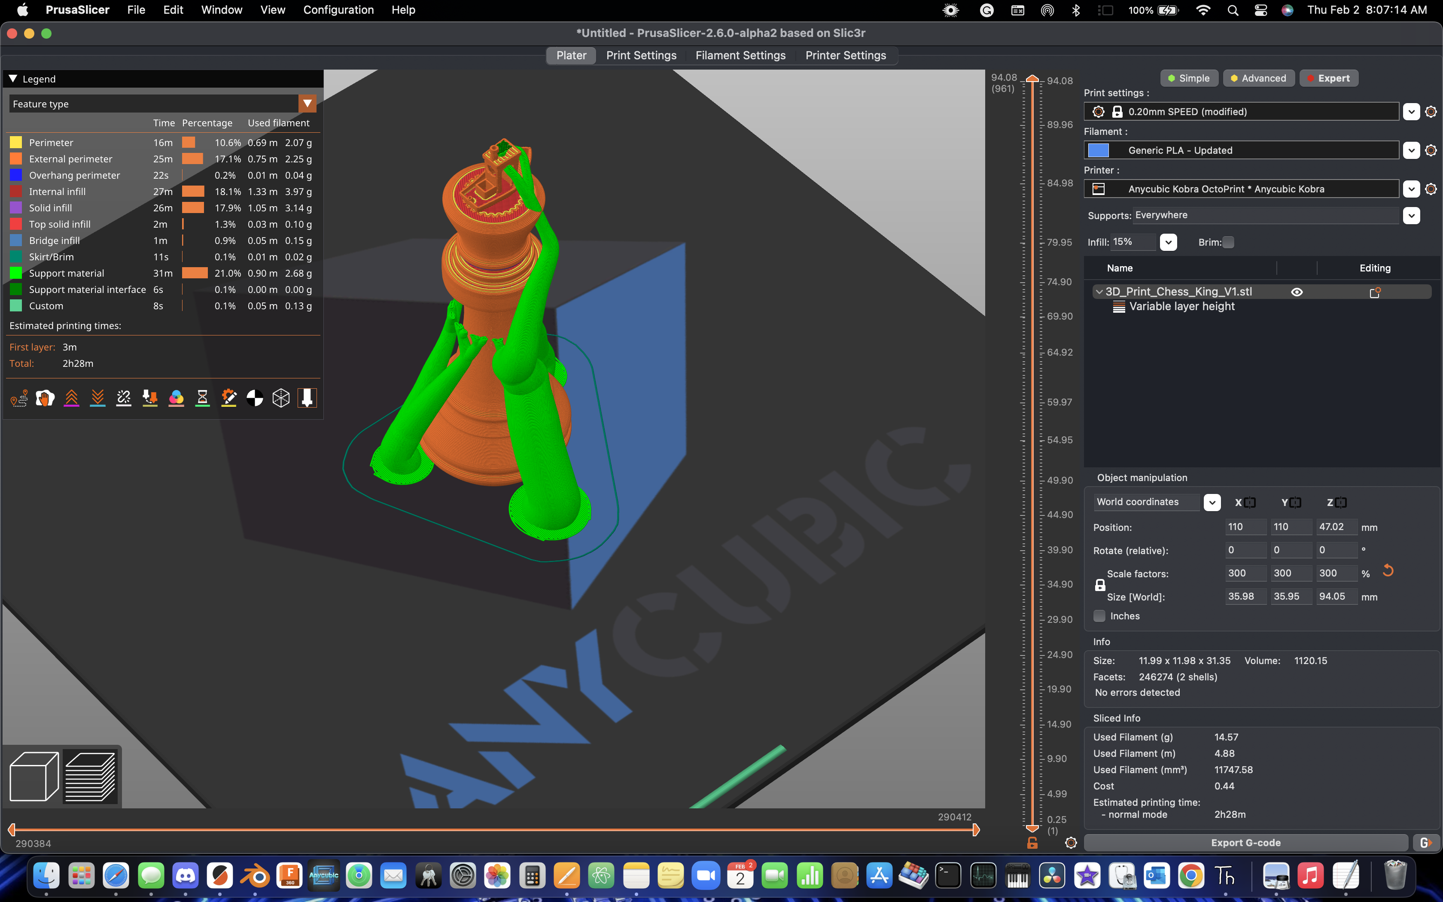Toggle the scale factors proportion lock
Screen dimensions: 1443x902
point(1100,585)
